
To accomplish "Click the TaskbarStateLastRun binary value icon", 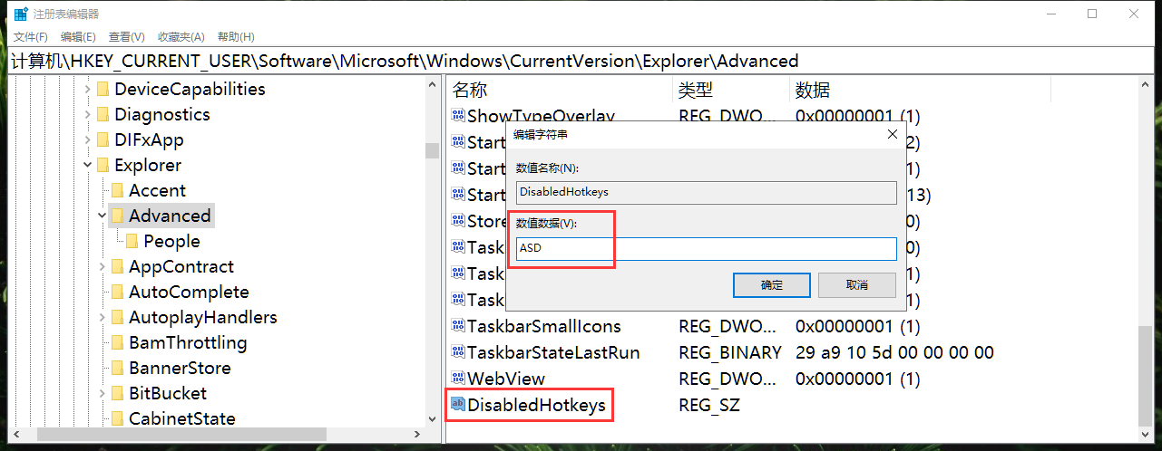I will [458, 352].
